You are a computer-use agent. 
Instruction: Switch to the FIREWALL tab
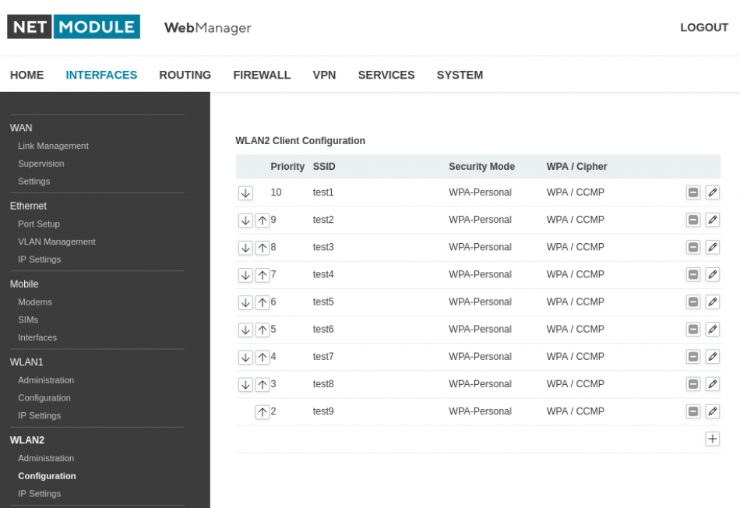(262, 75)
